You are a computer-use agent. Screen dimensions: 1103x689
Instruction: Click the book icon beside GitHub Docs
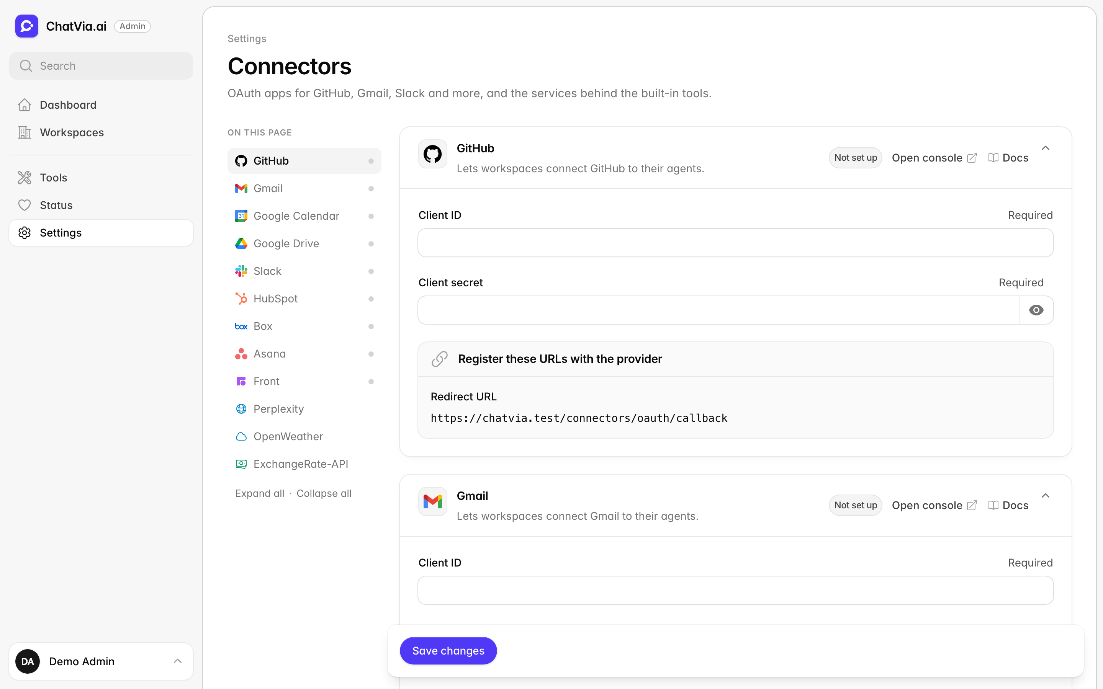coord(993,158)
